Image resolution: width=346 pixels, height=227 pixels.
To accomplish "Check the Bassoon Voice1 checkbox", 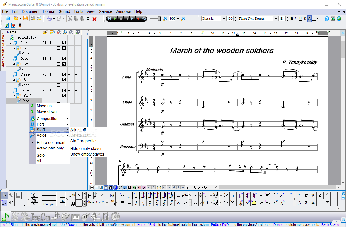I will (58, 101).
